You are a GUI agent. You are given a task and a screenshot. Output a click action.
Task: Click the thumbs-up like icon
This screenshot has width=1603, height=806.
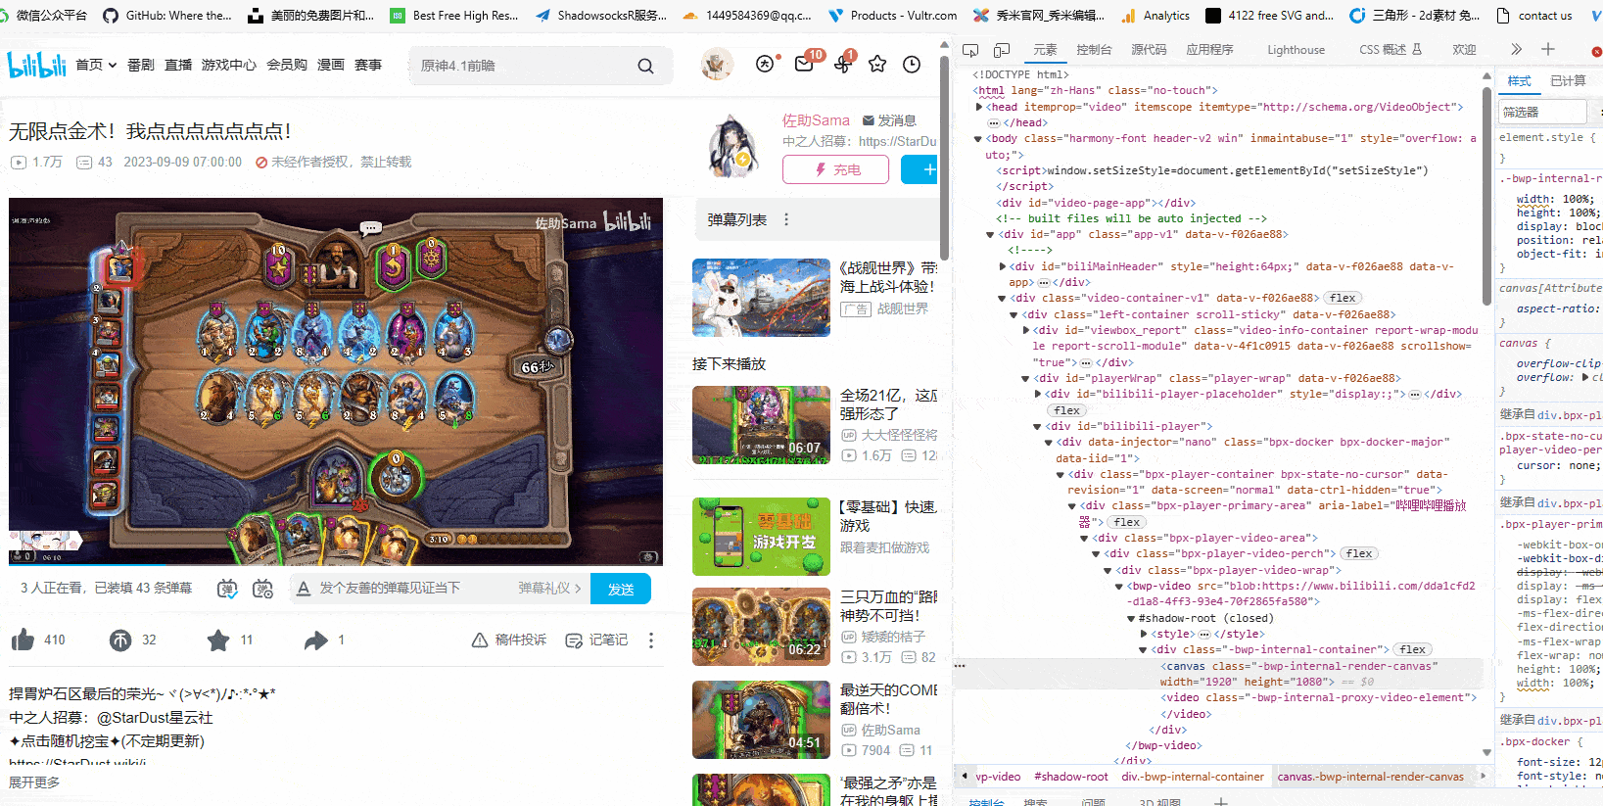(24, 640)
